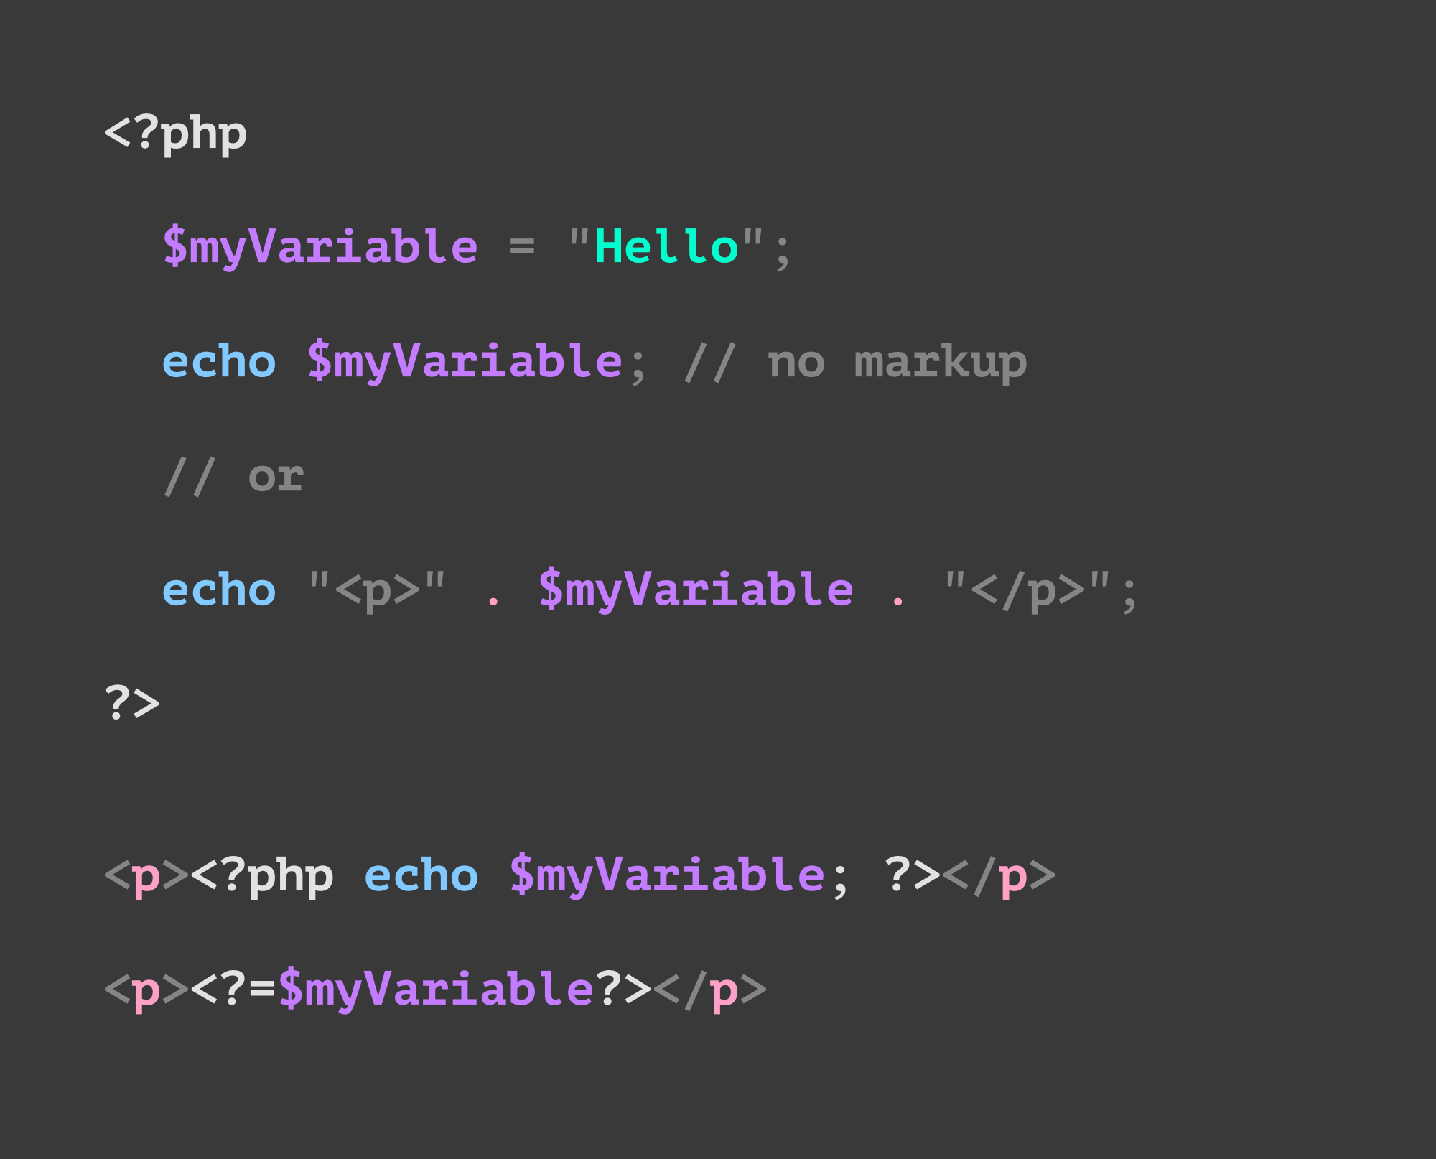Click the <?= short echo tag
Viewport: 1436px width, 1159px height.
click(x=233, y=990)
